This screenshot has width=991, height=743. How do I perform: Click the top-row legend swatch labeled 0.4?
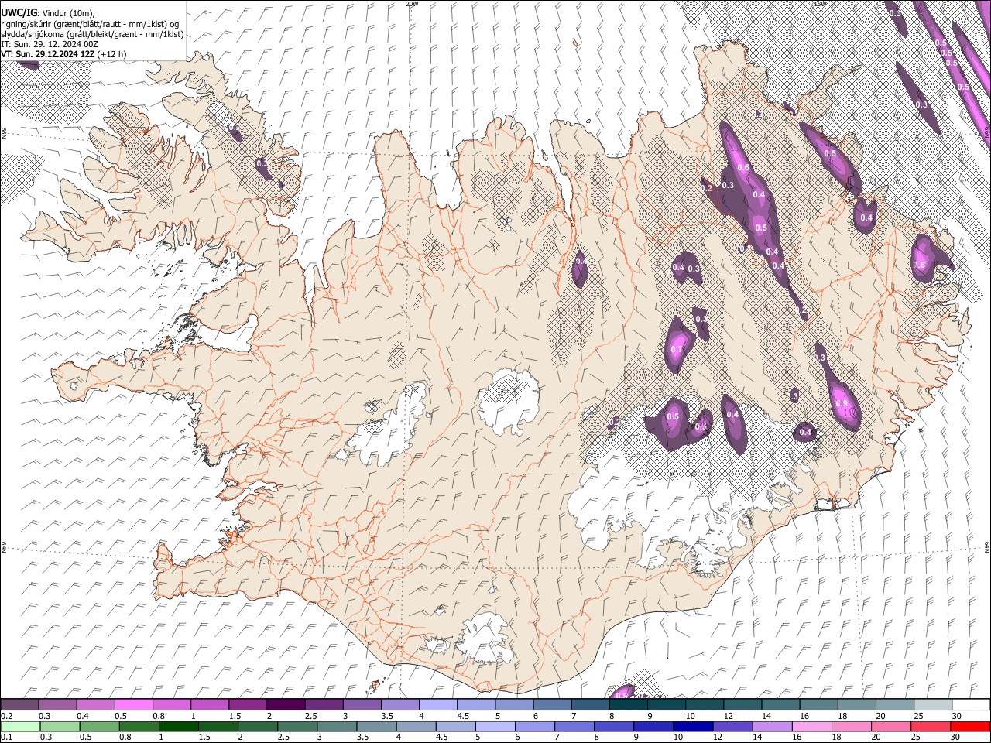[x=95, y=704]
